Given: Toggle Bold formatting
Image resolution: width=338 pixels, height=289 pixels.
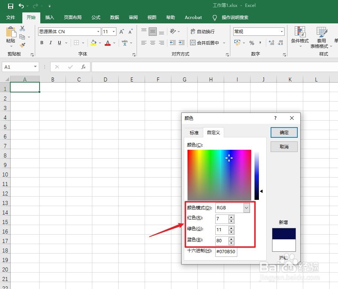Looking at the screenshot, I should tap(42, 43).
